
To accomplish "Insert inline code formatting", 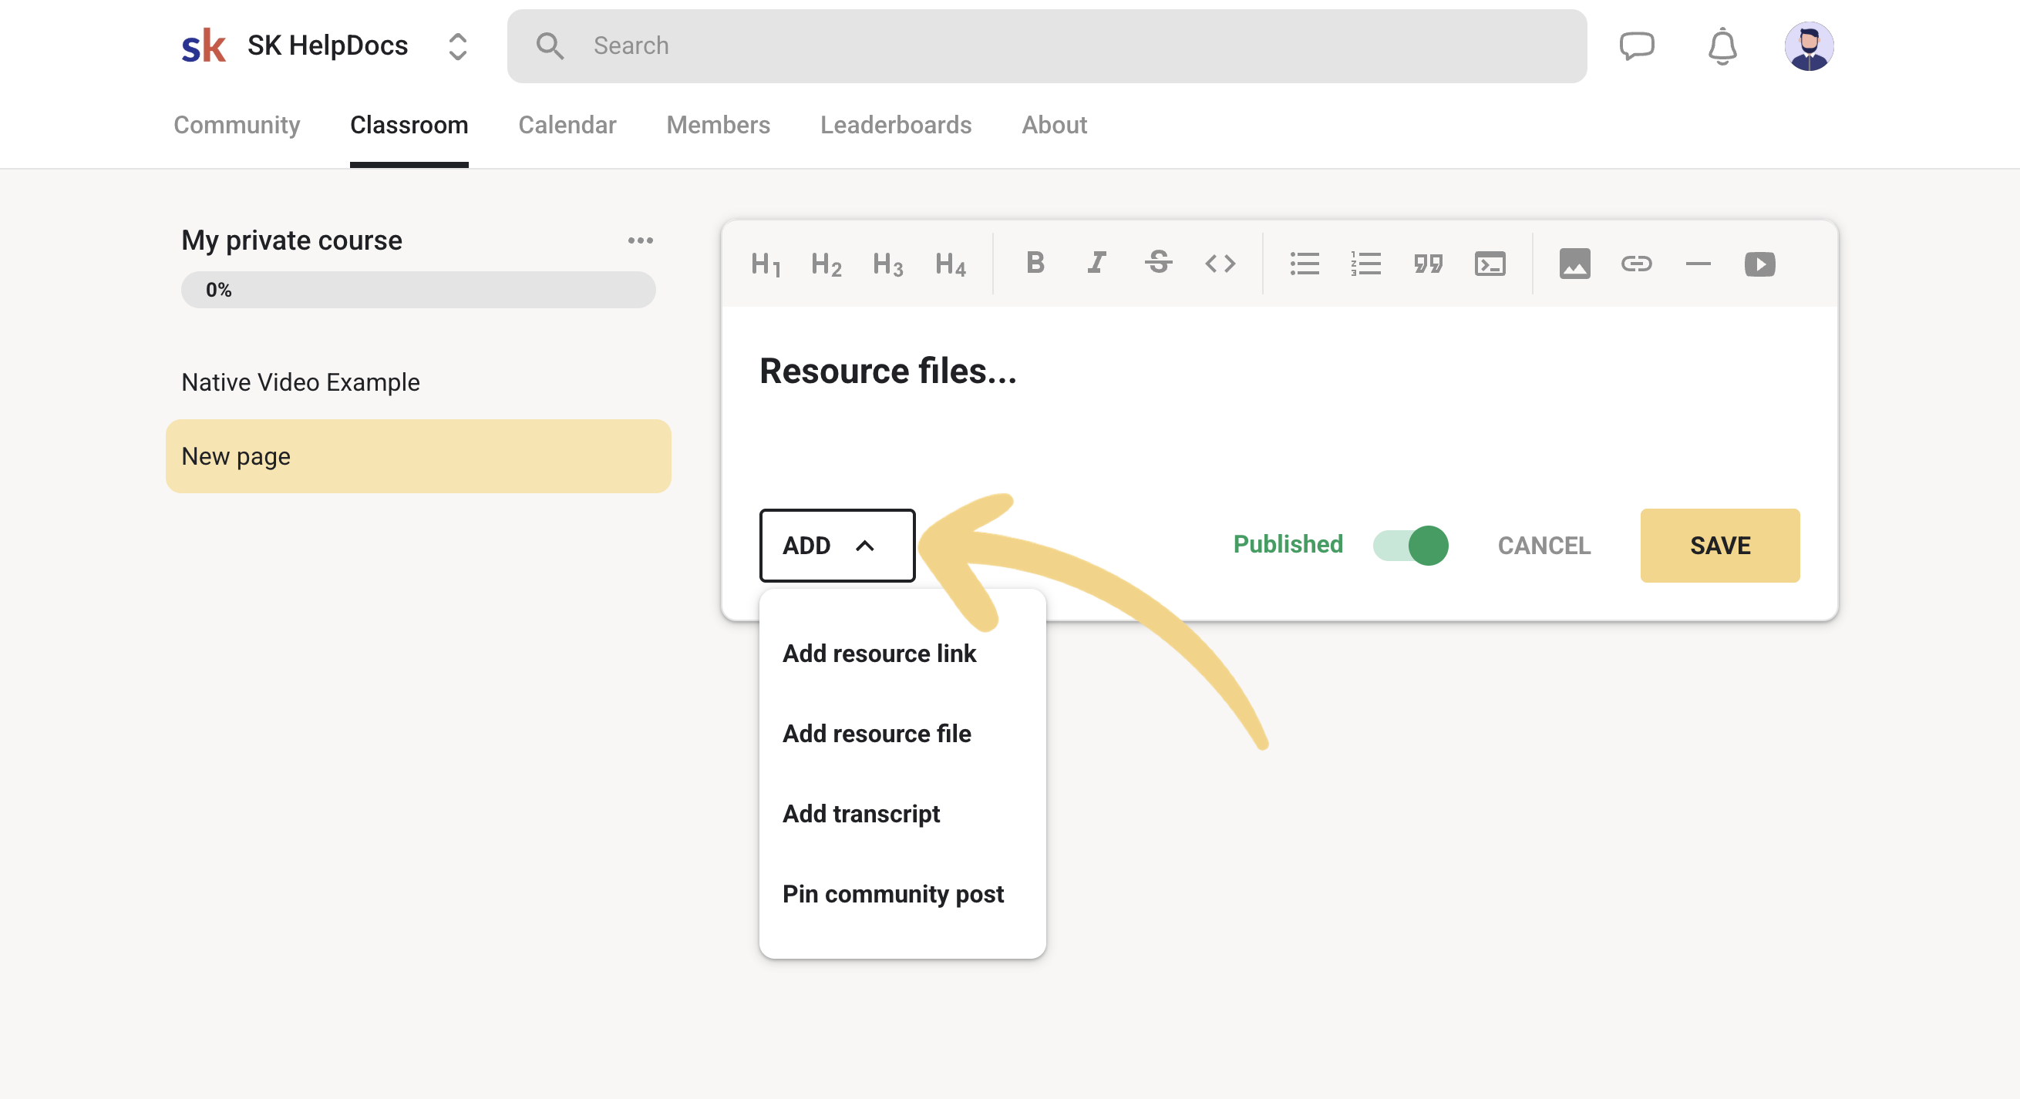I will (x=1220, y=264).
